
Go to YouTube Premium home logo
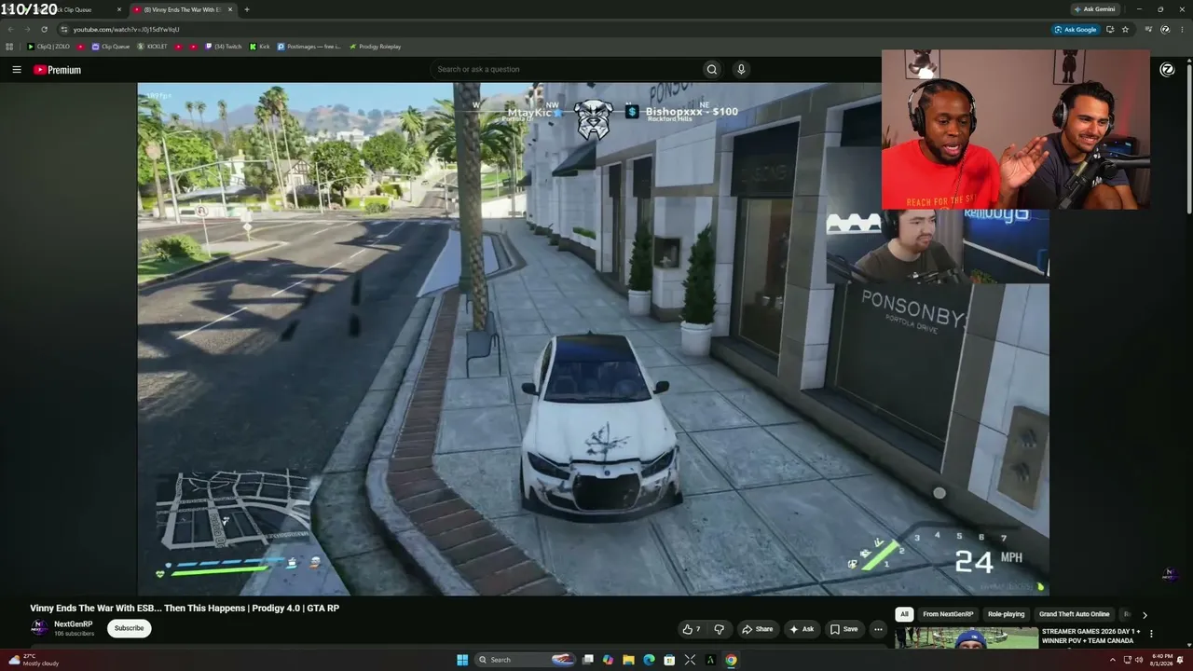point(58,70)
